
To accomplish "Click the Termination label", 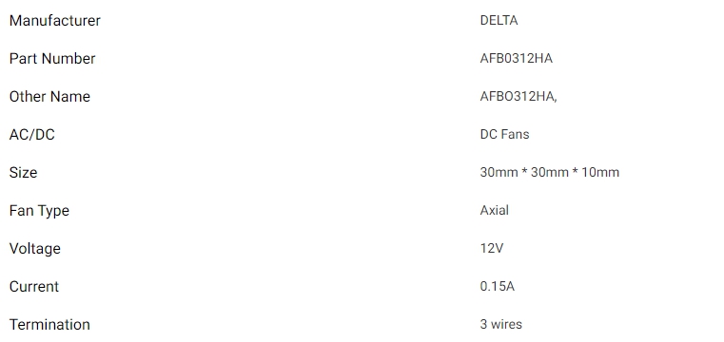I will coord(49,325).
